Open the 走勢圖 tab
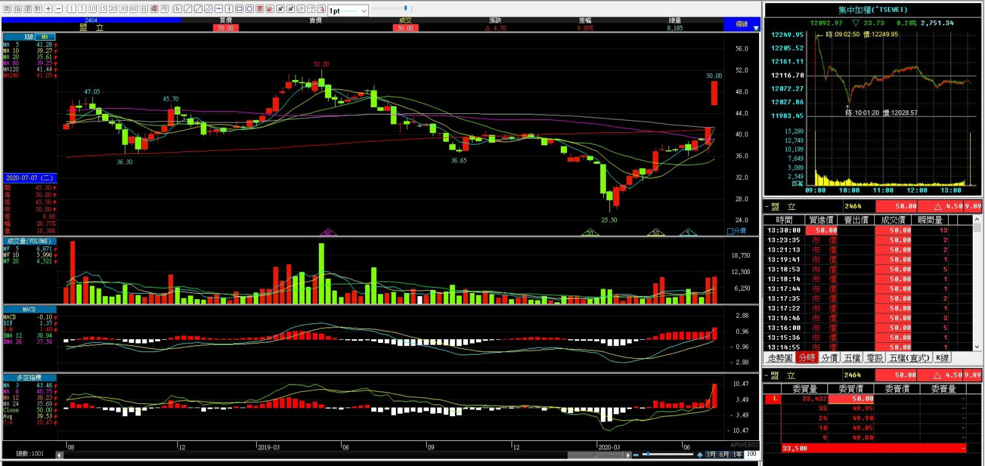985x466 pixels. (780, 358)
